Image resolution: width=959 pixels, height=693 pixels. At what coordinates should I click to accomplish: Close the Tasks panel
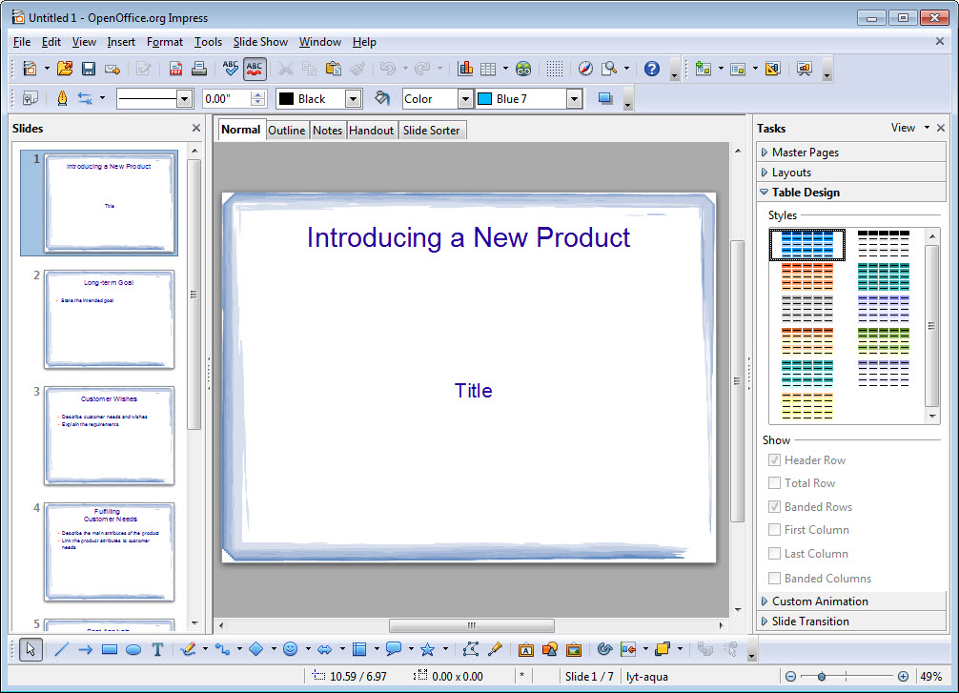[941, 128]
